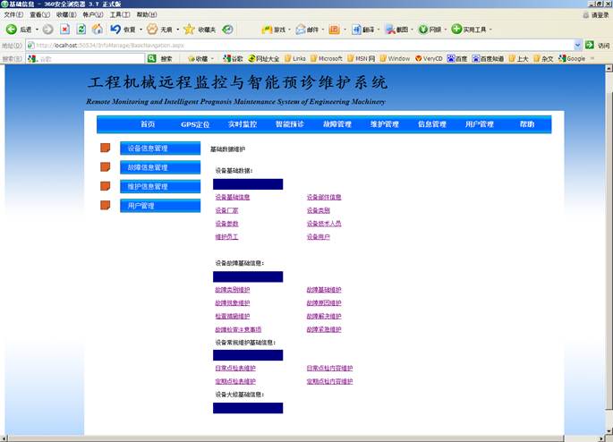Screen dimensions: 613x442
Task: Open the 实用工具 toolbar dropdown
Action: click(491, 29)
